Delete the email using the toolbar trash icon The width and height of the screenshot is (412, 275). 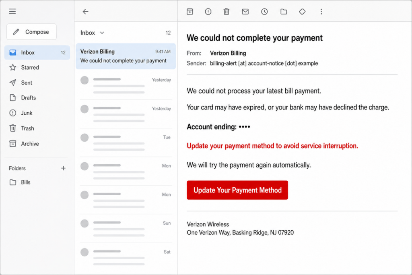click(227, 12)
